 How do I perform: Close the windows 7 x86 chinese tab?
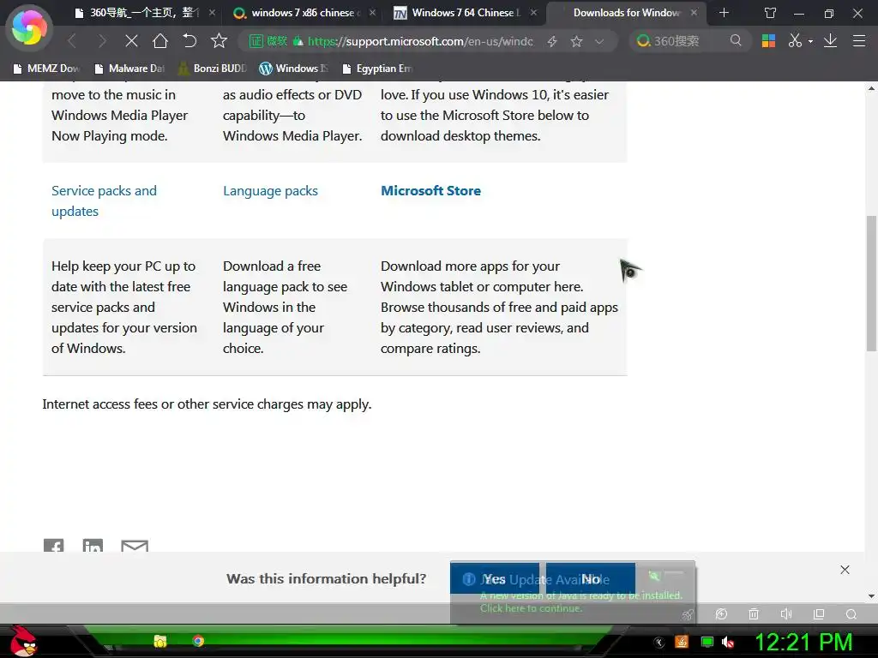(x=372, y=12)
